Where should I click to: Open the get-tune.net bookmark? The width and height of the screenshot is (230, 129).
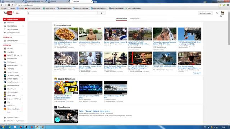[x=116, y=8]
